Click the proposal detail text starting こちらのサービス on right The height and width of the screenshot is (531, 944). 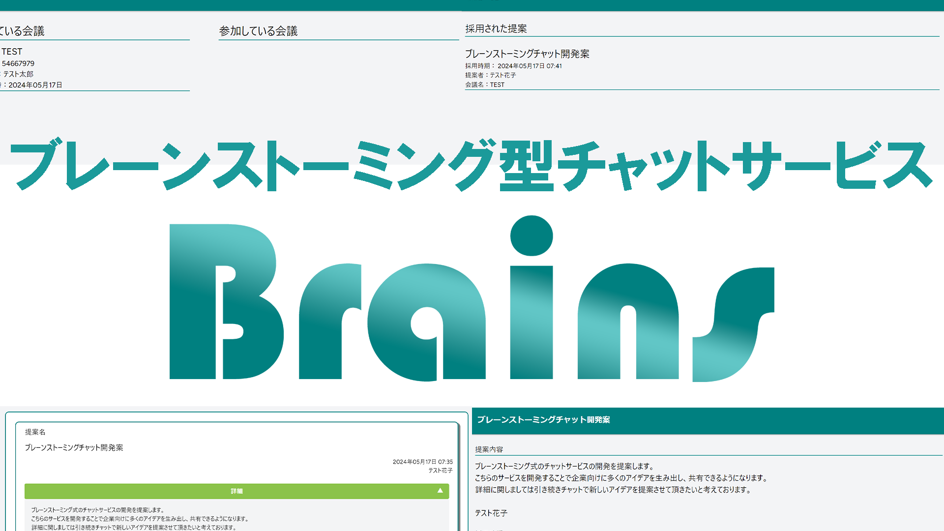tap(621, 478)
